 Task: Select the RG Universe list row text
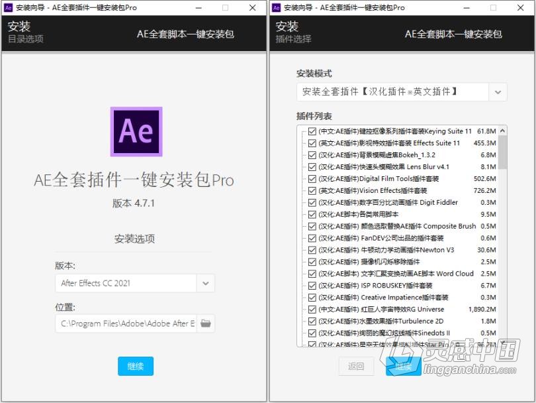pyautogui.click(x=381, y=309)
